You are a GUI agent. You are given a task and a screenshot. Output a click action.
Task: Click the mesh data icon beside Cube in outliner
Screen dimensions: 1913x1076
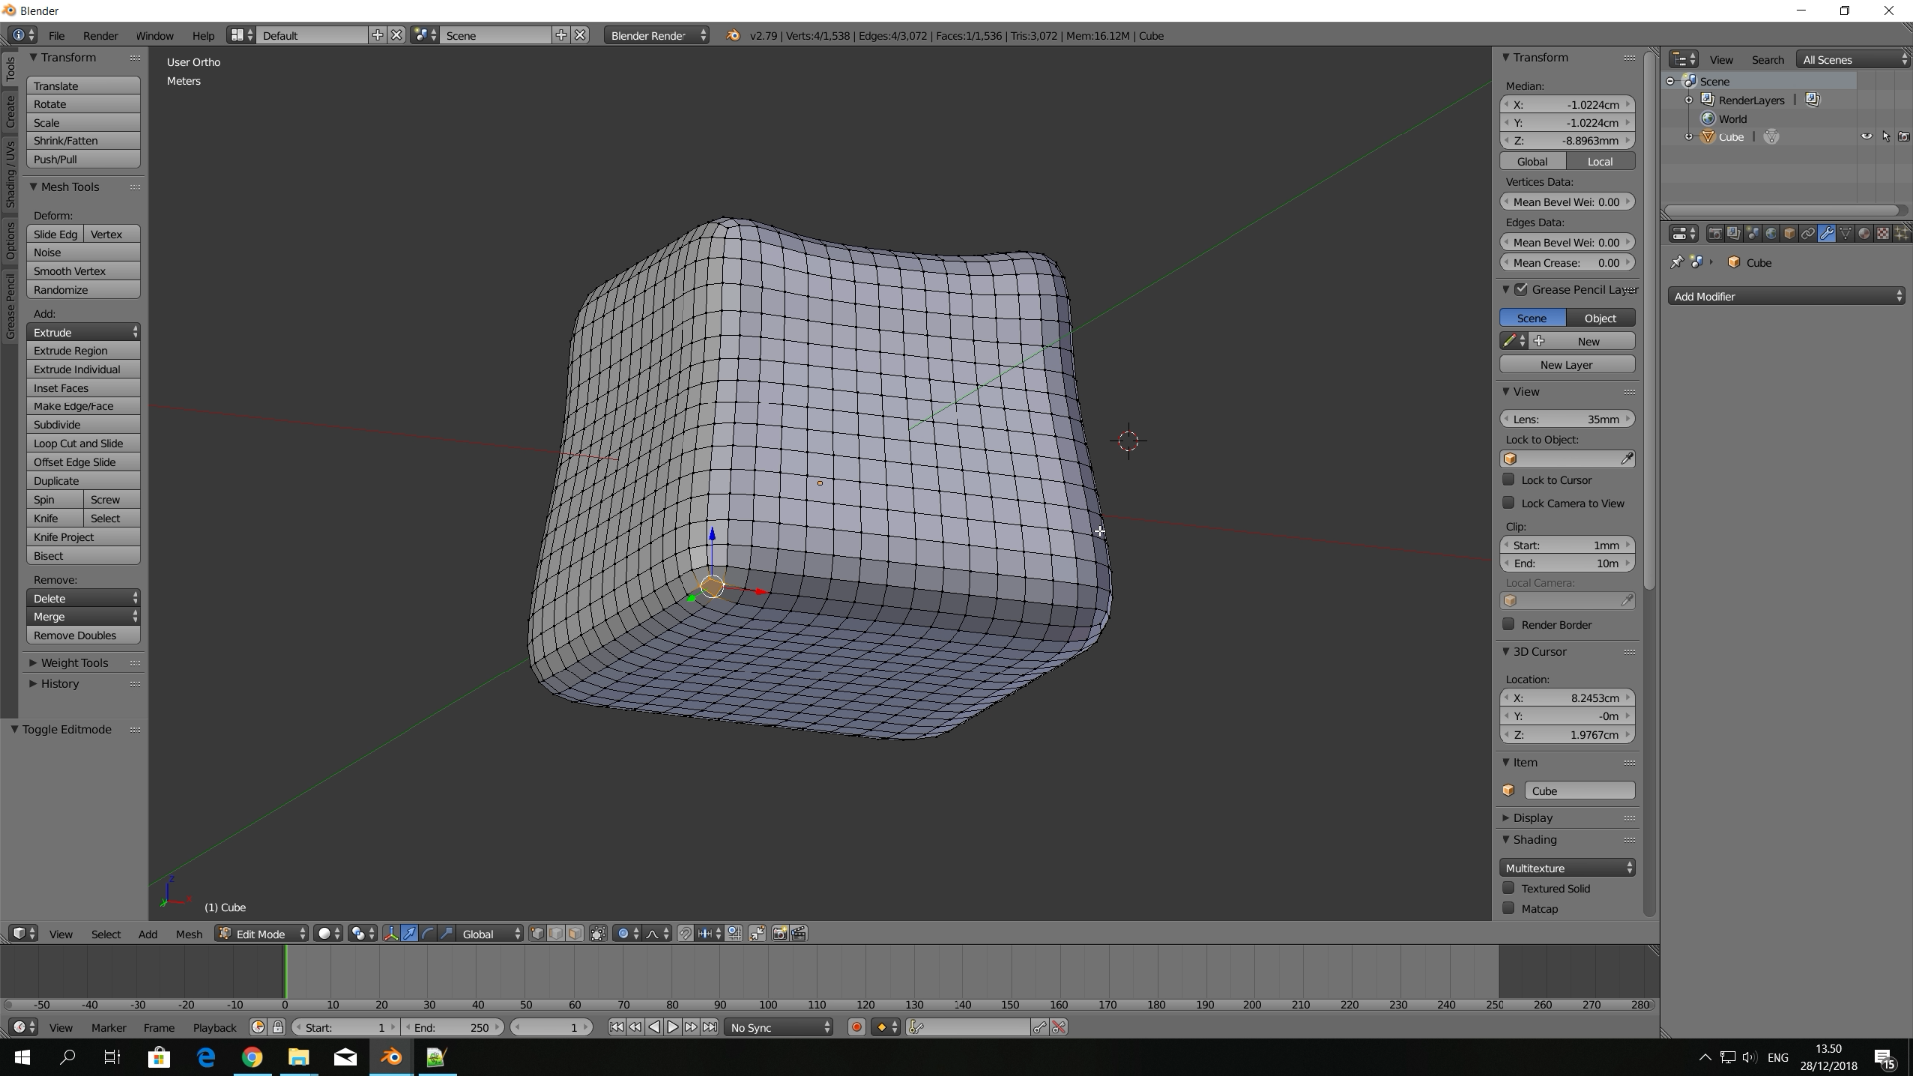(1771, 137)
